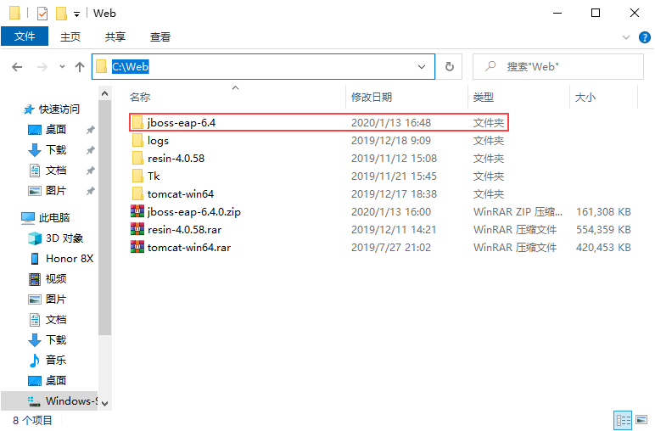Switch to large thumbnails view icon

click(641, 419)
